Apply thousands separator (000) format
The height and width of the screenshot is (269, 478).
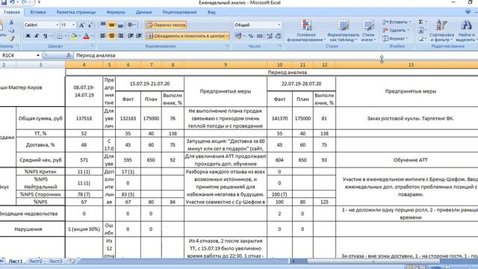pos(260,36)
